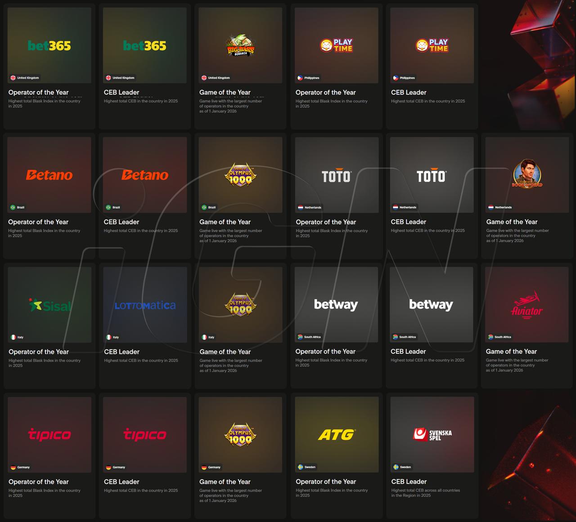Screen dimensions: 576x522
Task: Open the Svenska Spel logo
Action: click(432, 434)
